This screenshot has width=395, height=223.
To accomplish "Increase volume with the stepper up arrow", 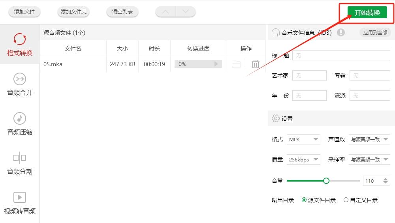I will tap(386, 179).
